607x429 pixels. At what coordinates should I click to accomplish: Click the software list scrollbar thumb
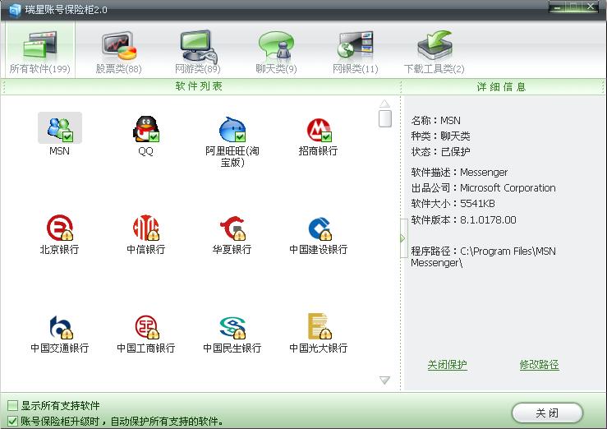pos(385,118)
